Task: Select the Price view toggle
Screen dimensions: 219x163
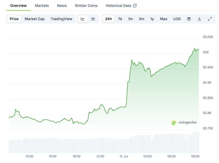Action: 14,19
